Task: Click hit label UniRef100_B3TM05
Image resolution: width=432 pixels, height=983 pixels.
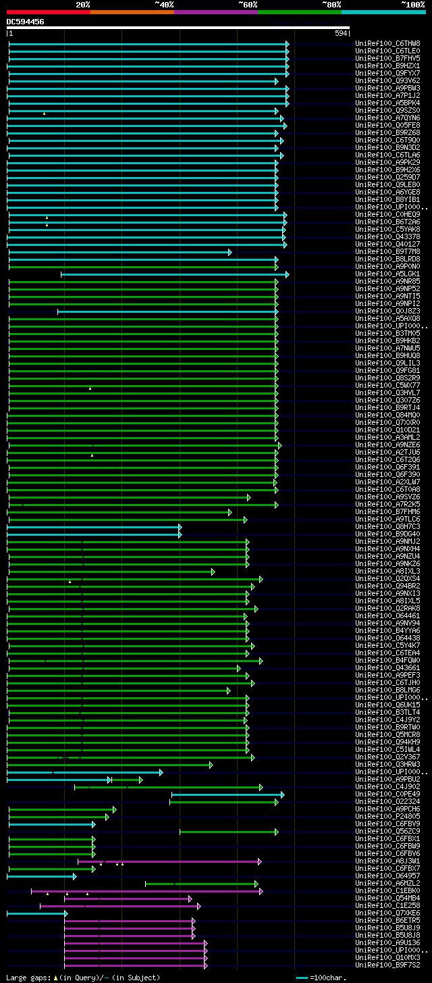Action: pyautogui.click(x=387, y=333)
